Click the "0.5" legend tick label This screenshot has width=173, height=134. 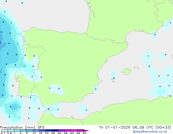(9, 133)
